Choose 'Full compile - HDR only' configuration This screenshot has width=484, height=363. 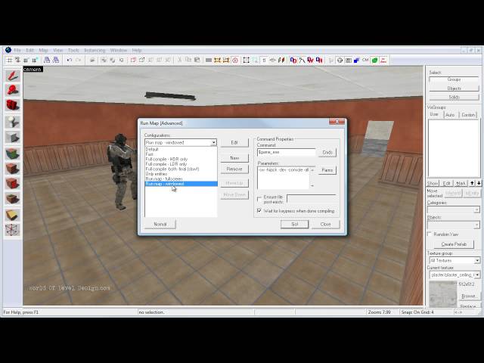pos(181,159)
